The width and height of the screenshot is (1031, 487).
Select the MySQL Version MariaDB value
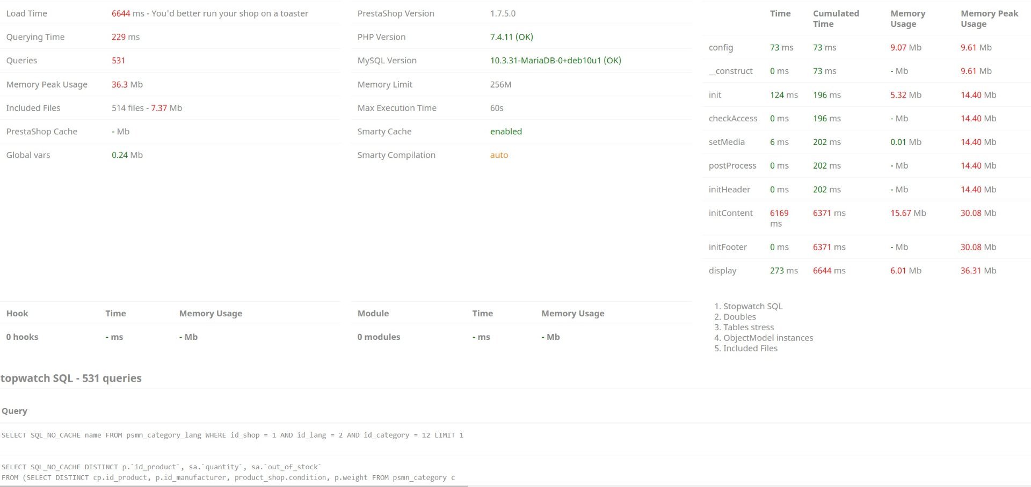click(x=556, y=61)
